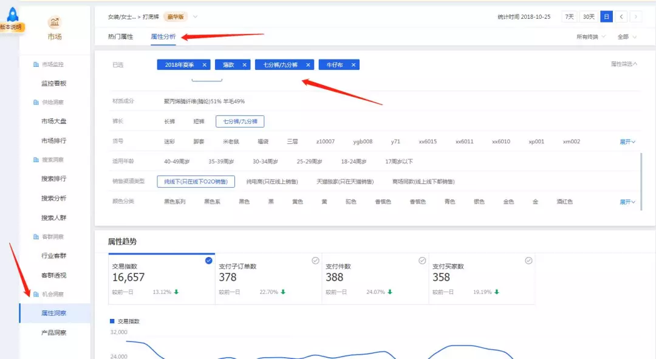Toggle the 支付子订单数 metric card checkmark
This screenshot has width=656, height=359.
(315, 261)
